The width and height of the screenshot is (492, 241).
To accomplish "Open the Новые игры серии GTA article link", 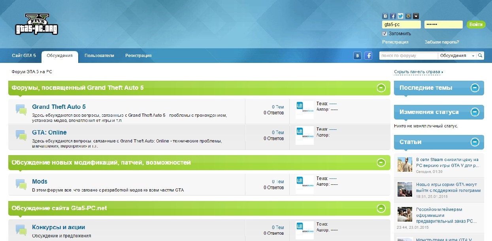I will click(x=449, y=188).
